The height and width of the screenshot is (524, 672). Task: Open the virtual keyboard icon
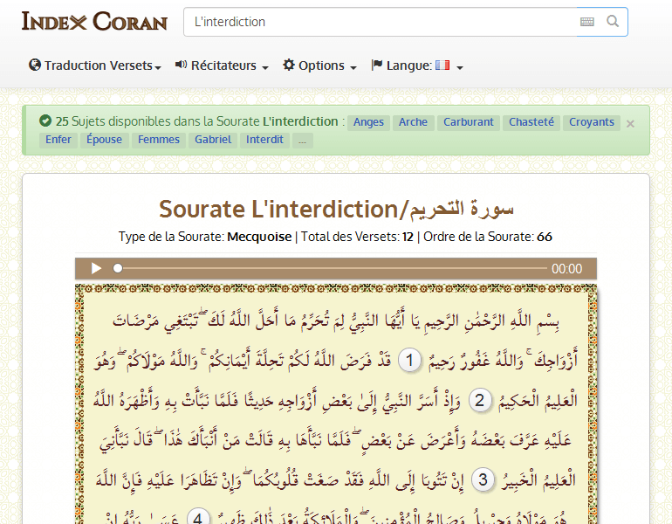(586, 22)
